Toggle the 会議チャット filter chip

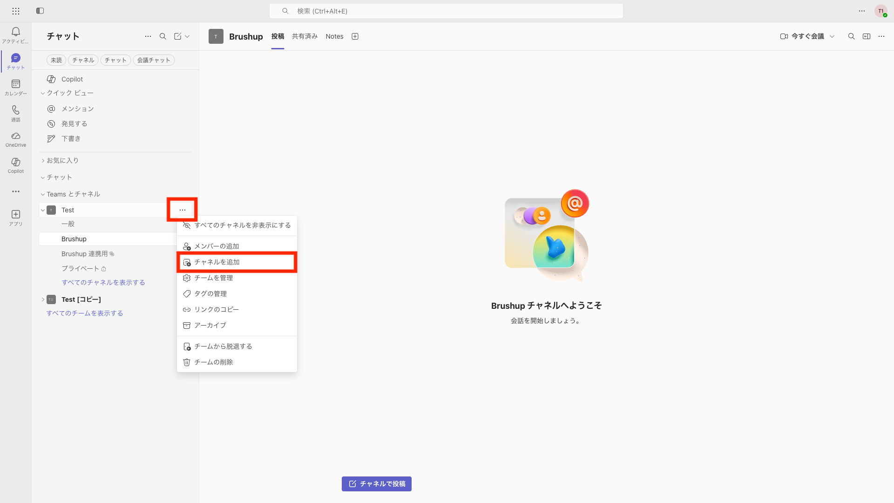[154, 60]
